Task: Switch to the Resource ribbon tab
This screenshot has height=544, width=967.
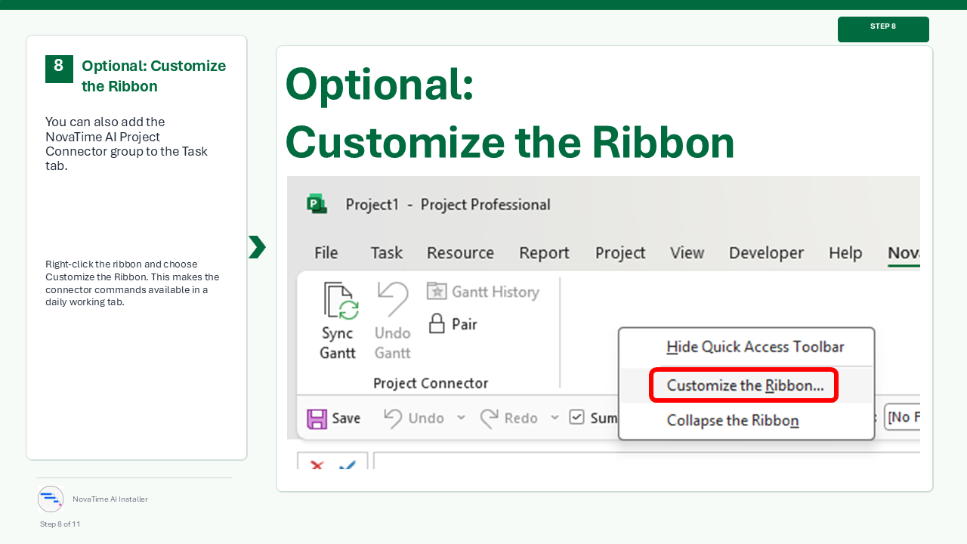Action: tap(460, 253)
